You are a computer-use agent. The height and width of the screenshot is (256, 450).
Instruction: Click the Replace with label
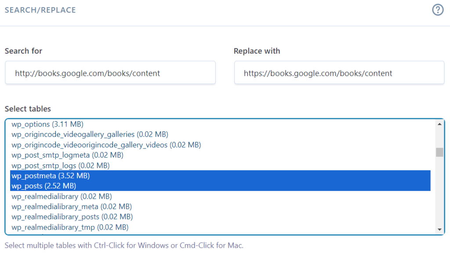tap(257, 51)
